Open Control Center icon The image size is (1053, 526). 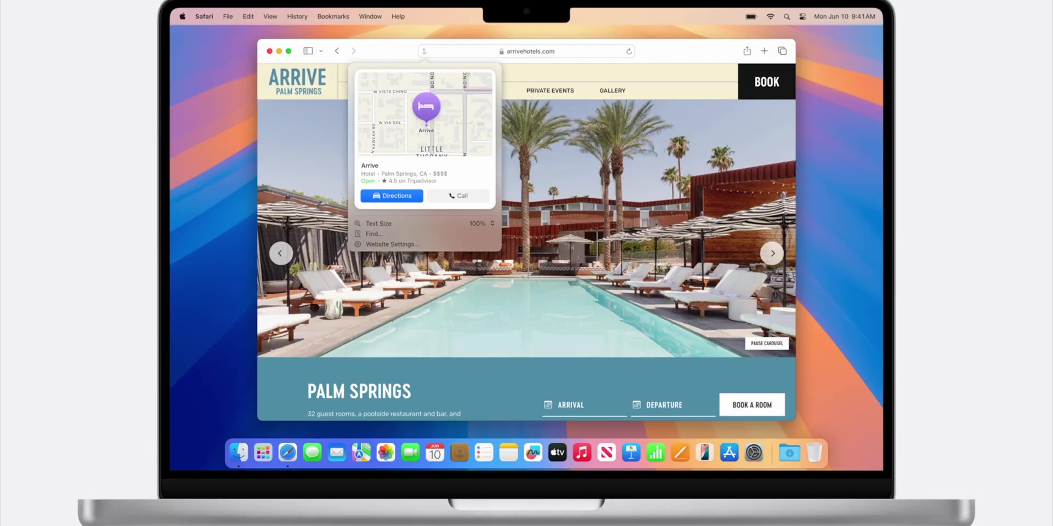802,16
